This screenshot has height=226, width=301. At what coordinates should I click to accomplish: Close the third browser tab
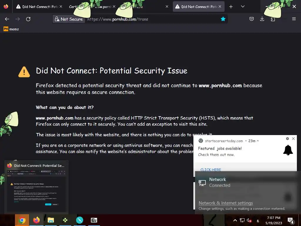167,6
